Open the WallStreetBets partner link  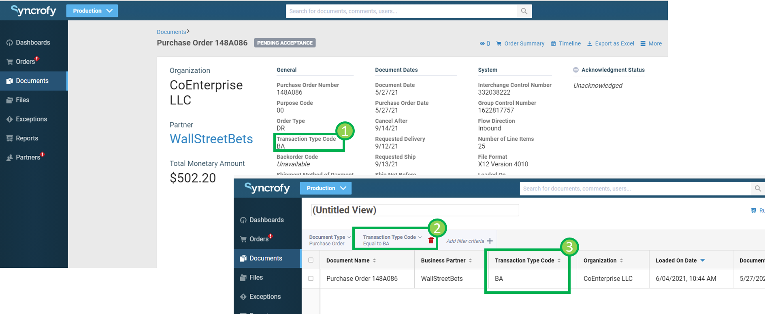coord(211,139)
